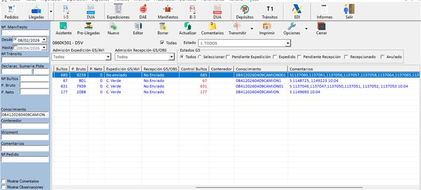Screen dimensions: 421x190
Task: Open the Desde date picker dropdown
Action: 44,40
